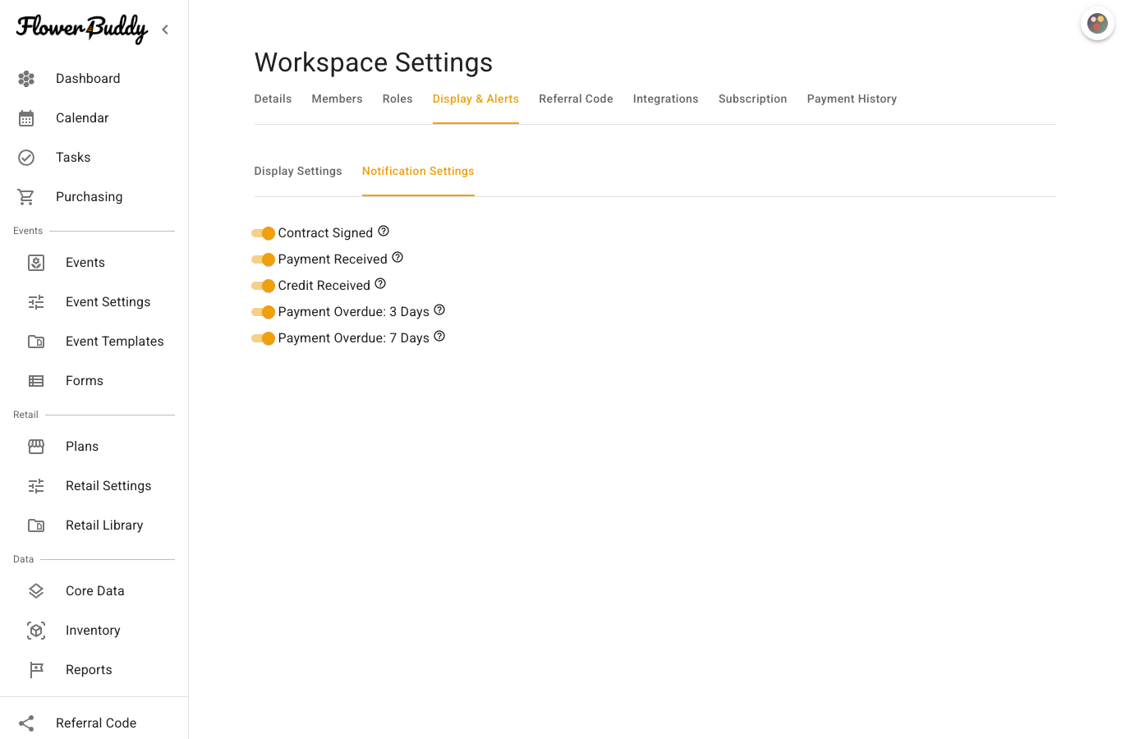Viewport: 1121px width, 739px height.
Task: Click help icon beside Payment Received
Action: click(x=397, y=258)
